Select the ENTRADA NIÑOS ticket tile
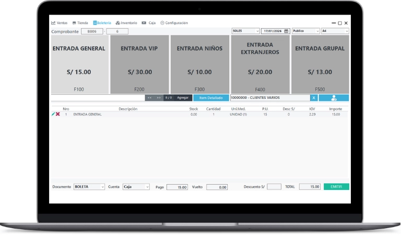Image resolution: width=401 pixels, height=236 pixels. (200, 64)
